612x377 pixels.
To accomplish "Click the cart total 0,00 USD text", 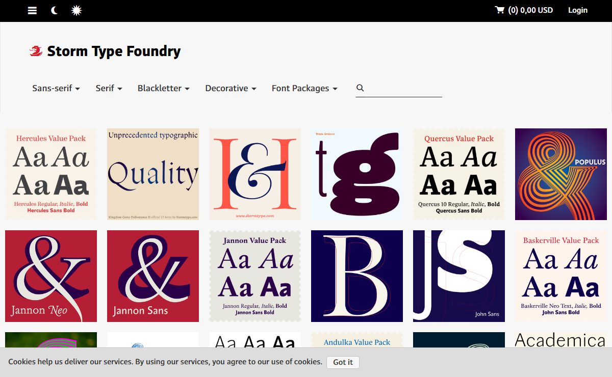I will point(537,10).
